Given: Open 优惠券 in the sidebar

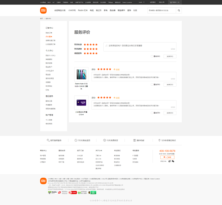Looking at the screenshot, I should point(48,82).
